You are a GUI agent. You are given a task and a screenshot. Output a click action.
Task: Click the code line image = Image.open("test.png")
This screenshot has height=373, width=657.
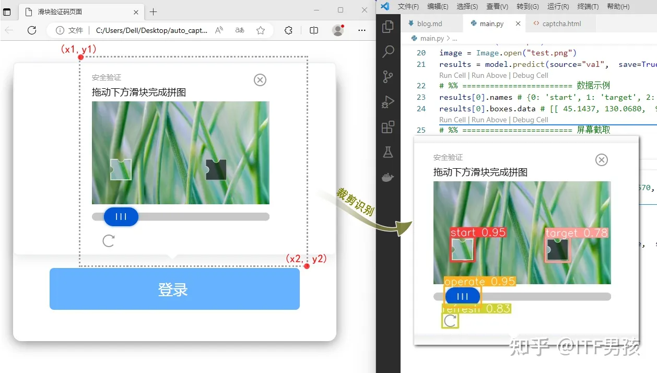coord(508,53)
